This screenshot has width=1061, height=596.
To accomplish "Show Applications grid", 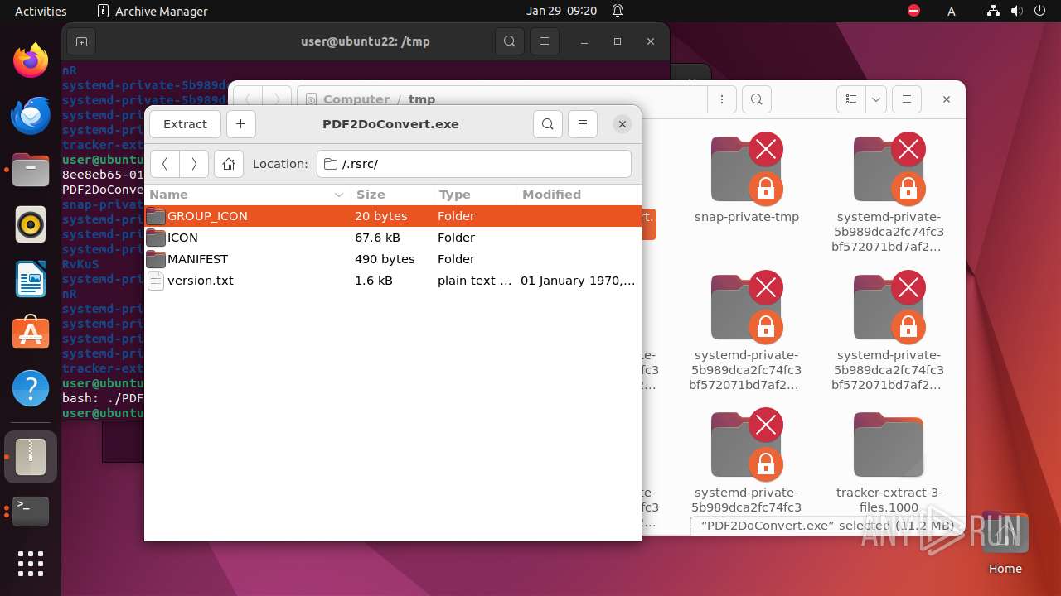I will [x=31, y=564].
